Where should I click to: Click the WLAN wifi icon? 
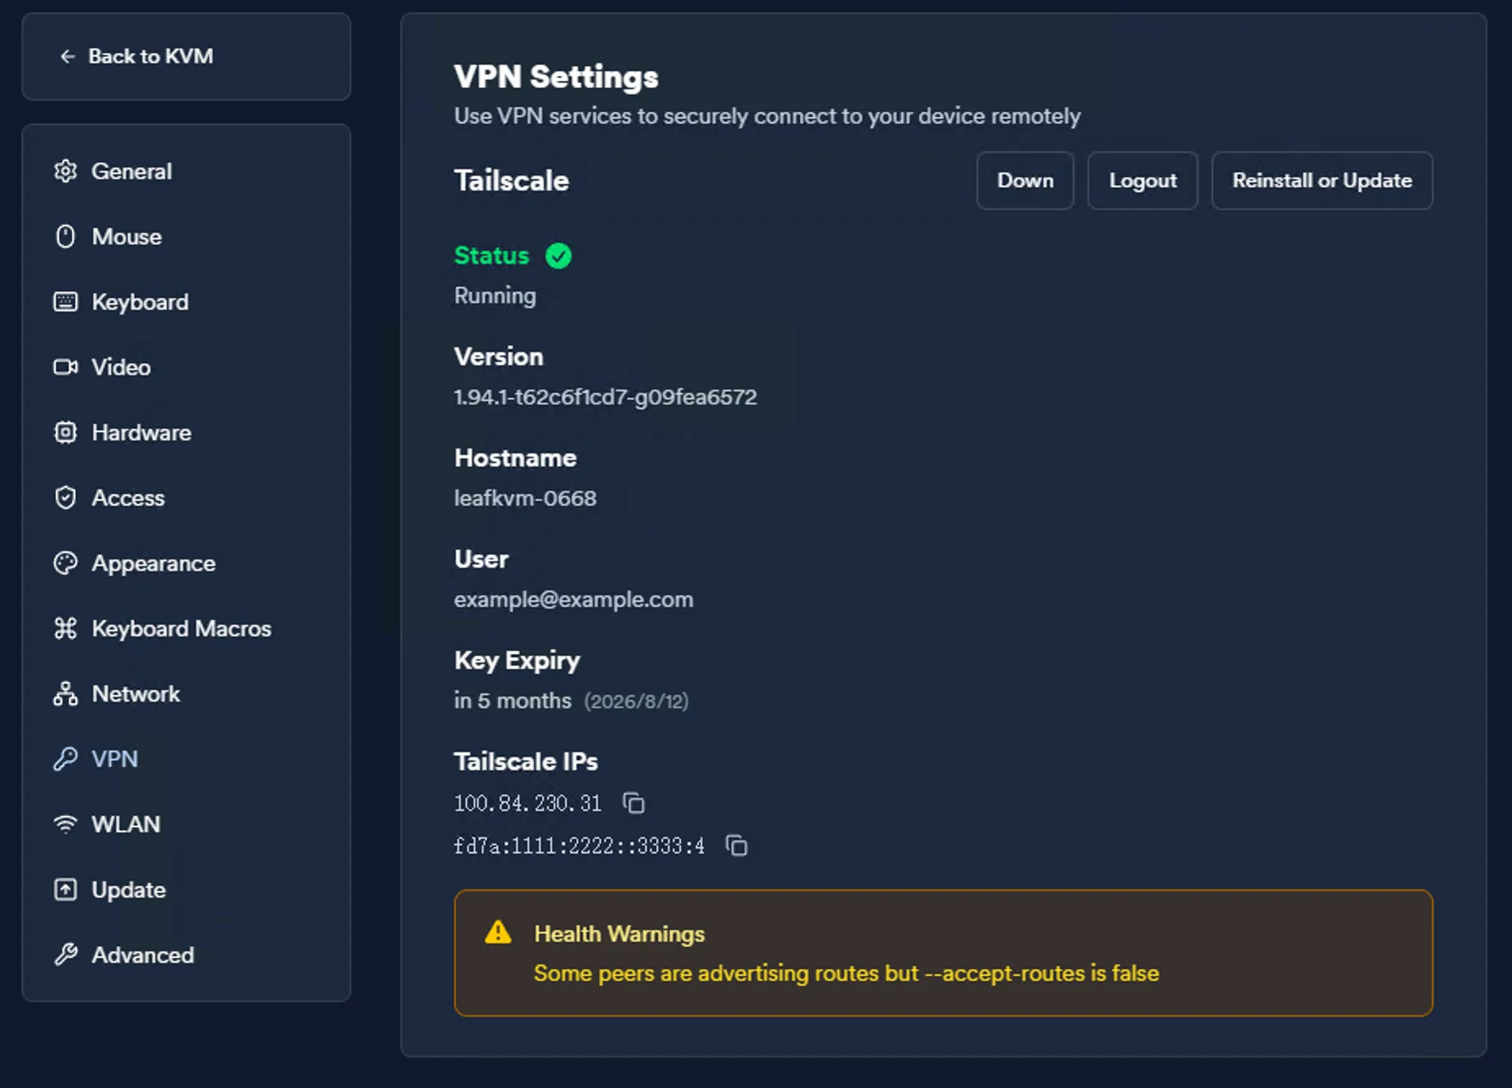pyautogui.click(x=65, y=824)
